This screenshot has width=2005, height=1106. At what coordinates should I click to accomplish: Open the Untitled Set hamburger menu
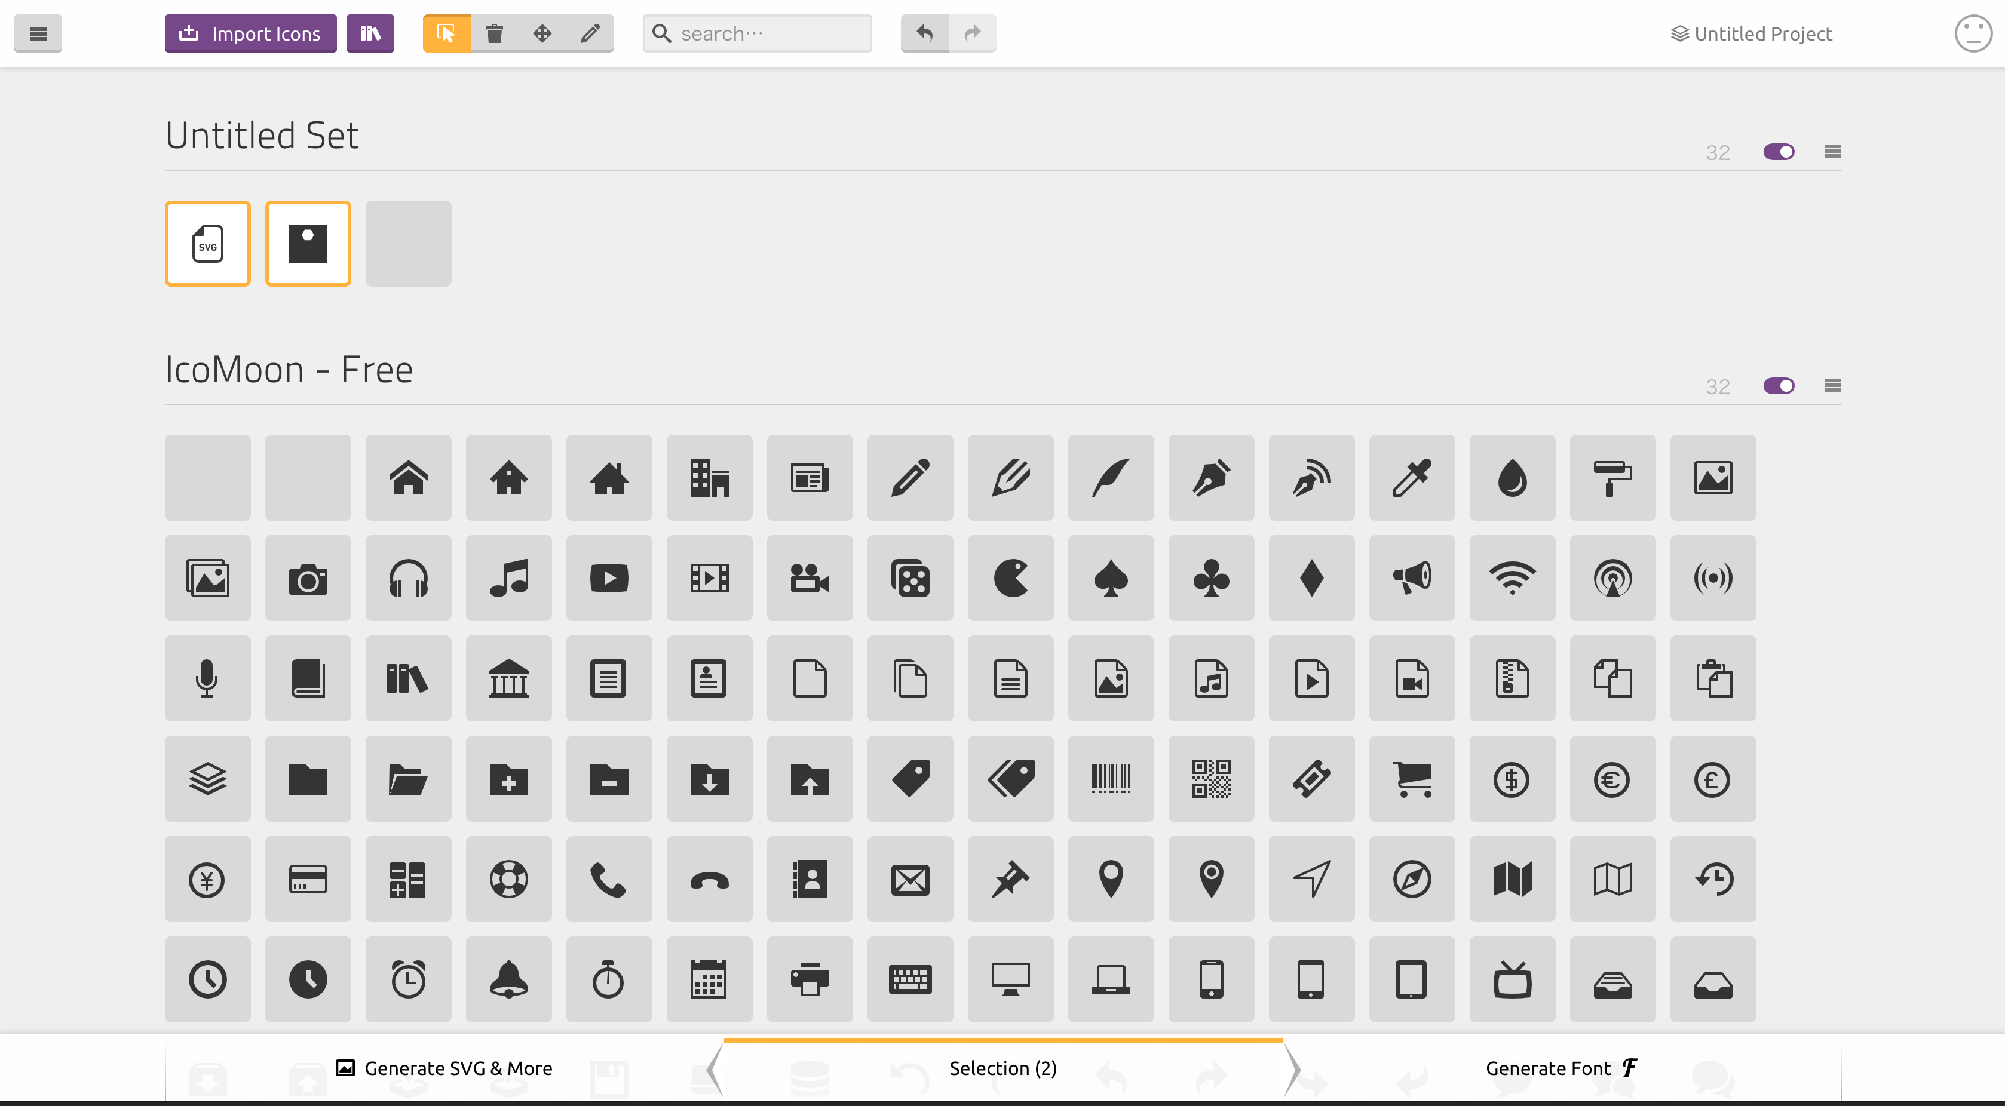tap(1832, 152)
